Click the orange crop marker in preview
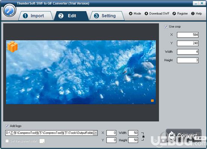Viewport: 207px width, 149px height. (x=152, y=101)
